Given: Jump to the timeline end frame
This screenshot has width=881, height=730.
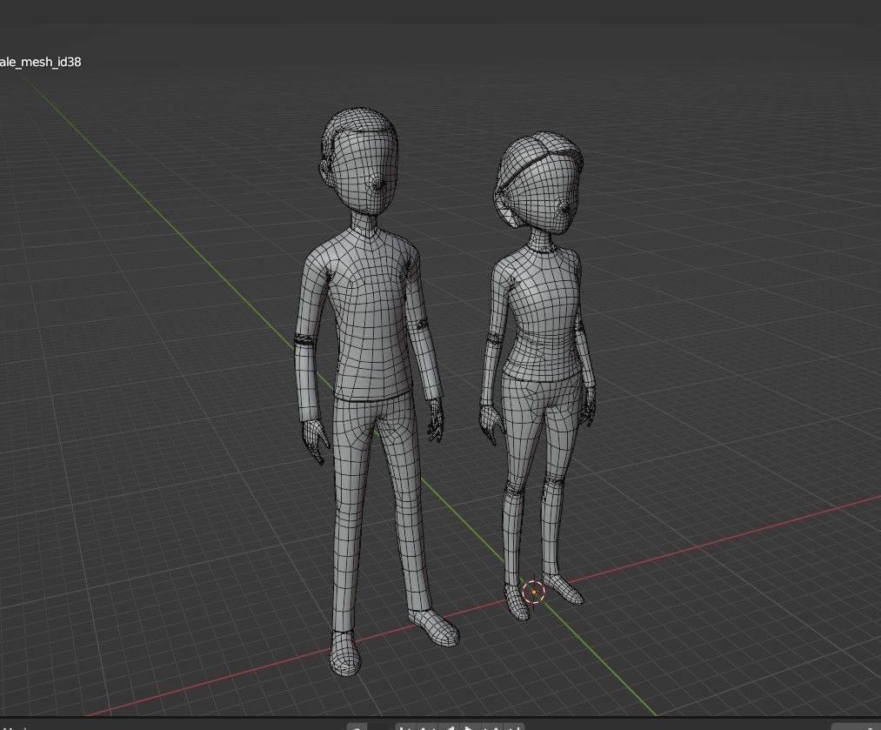Looking at the screenshot, I should coord(513,727).
